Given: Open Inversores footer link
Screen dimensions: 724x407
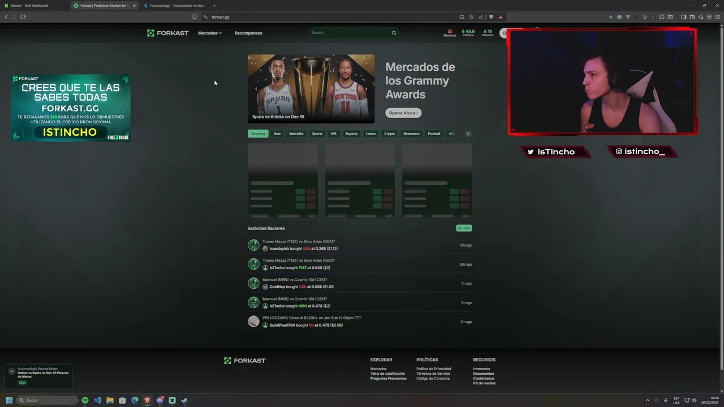Looking at the screenshot, I should (x=481, y=369).
